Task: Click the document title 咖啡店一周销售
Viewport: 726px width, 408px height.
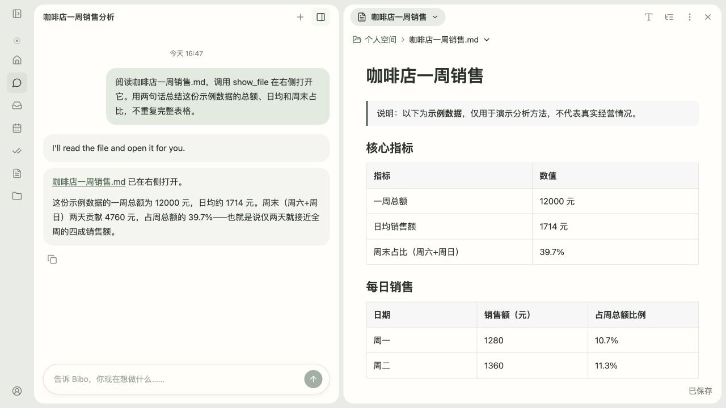Action: pos(425,76)
